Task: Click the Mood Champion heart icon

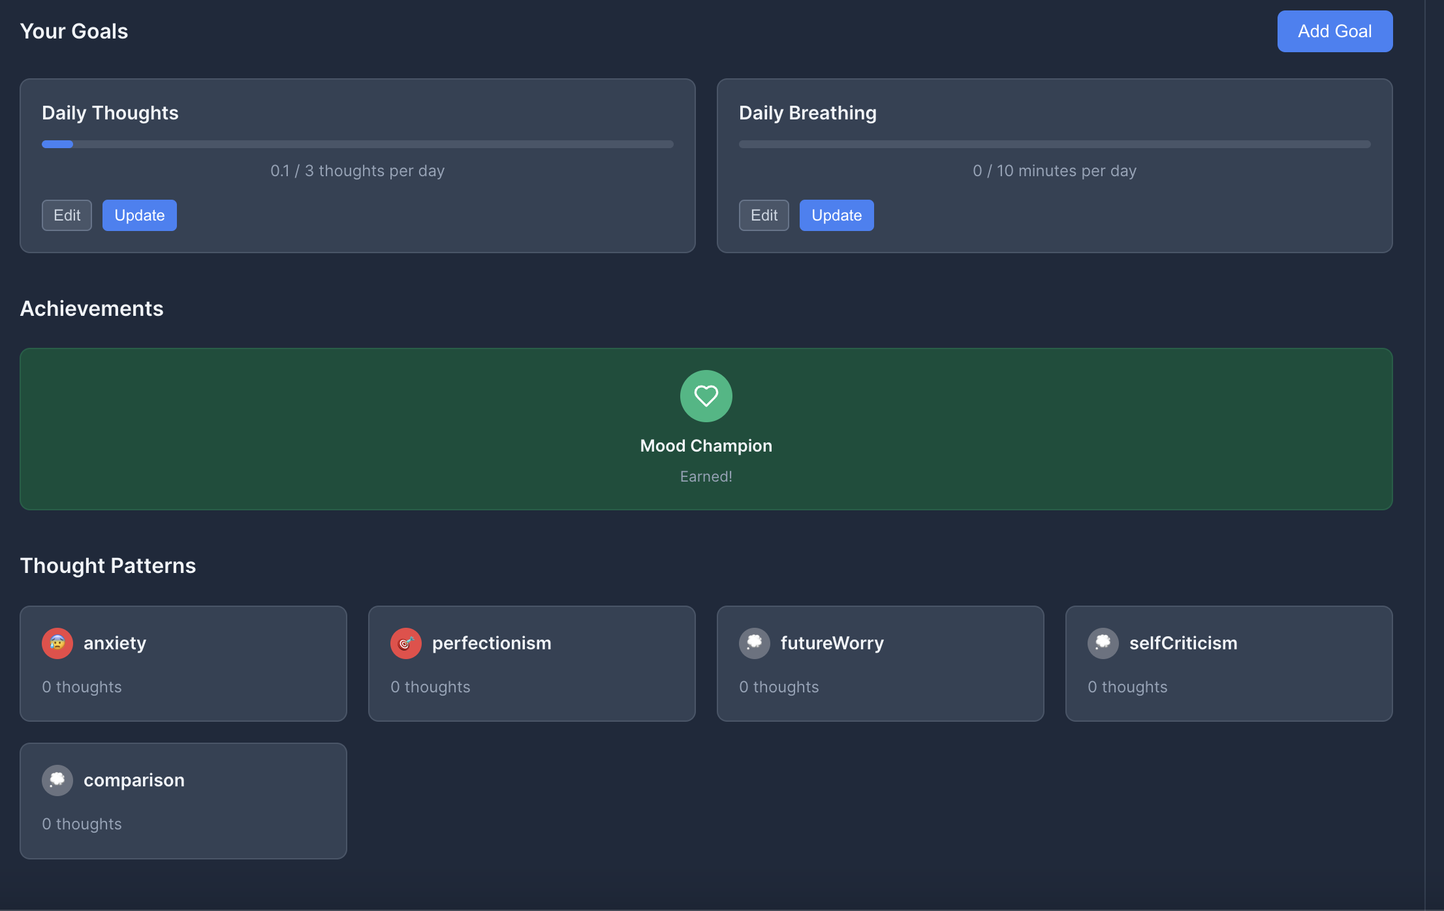Action: point(706,396)
